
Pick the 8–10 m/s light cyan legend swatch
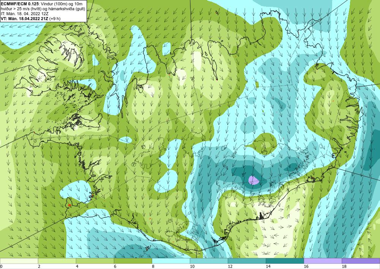tap(171, 261)
